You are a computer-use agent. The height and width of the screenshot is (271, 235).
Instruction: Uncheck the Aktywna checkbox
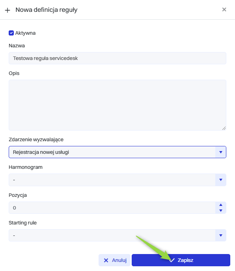coord(11,33)
